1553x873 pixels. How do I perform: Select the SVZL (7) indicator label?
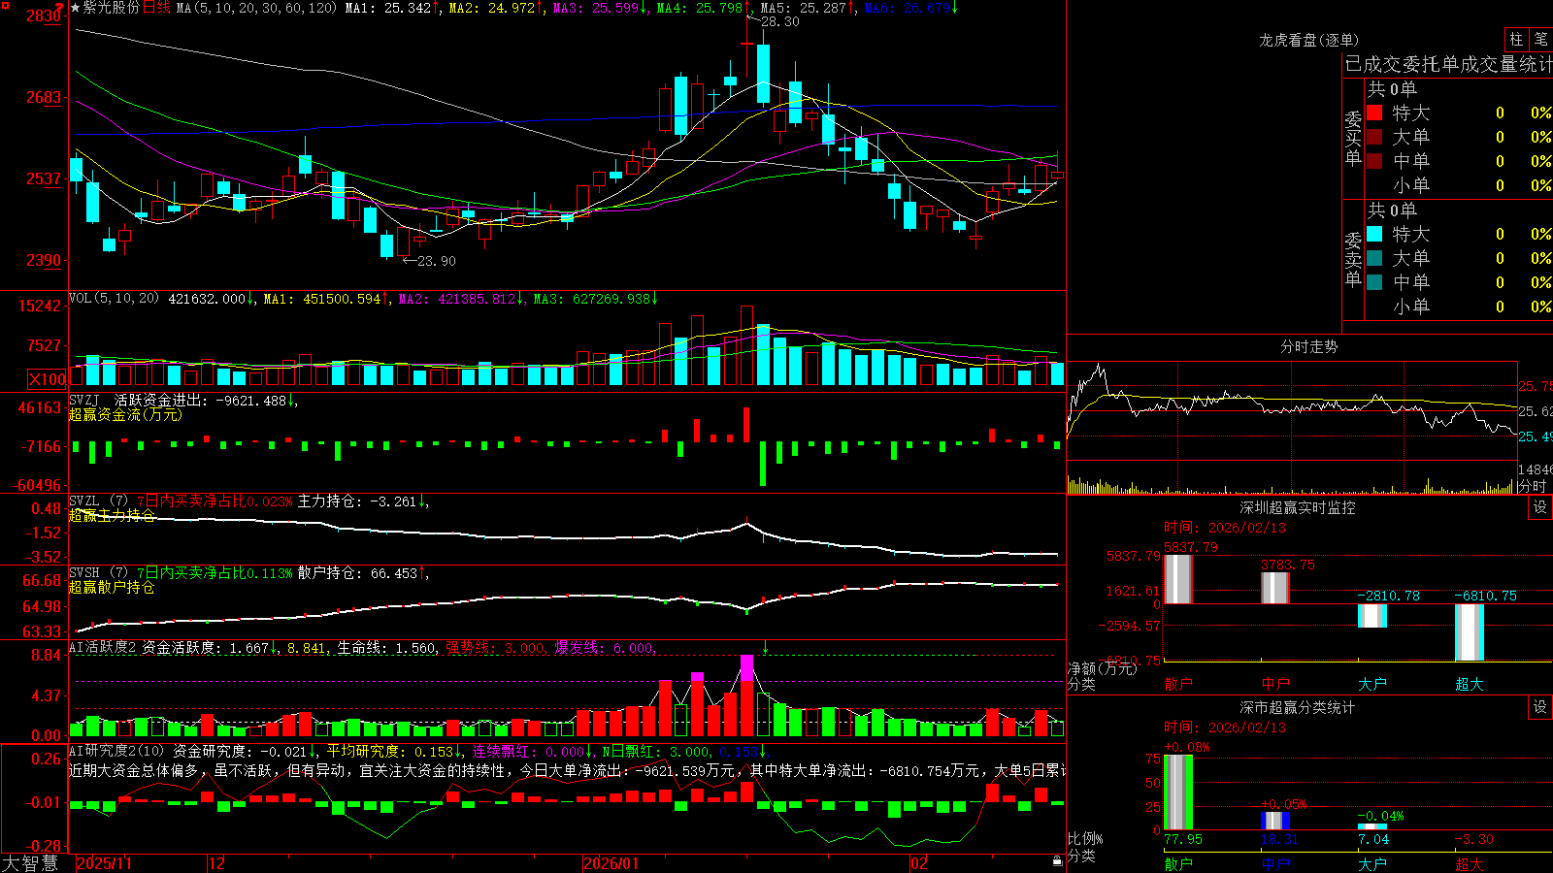[98, 501]
